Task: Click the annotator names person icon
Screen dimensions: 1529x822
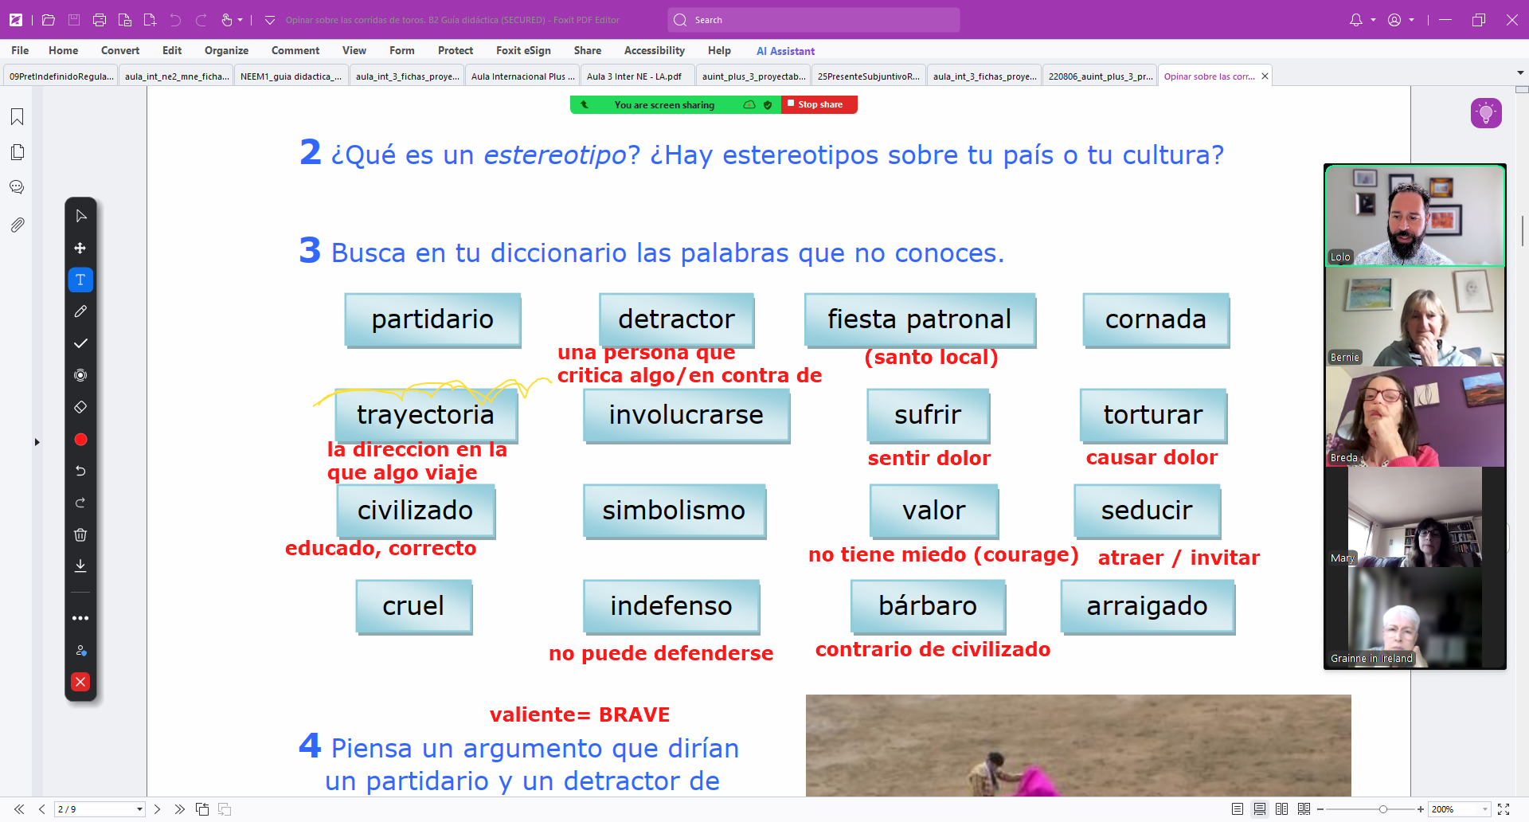Action: [x=80, y=650]
